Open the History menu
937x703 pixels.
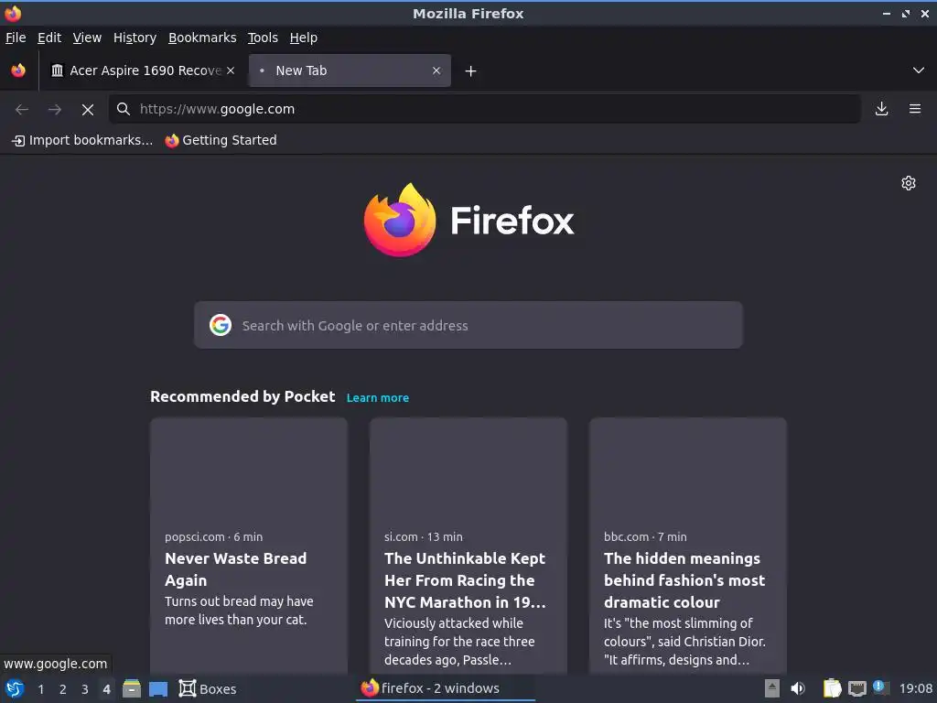coord(135,38)
